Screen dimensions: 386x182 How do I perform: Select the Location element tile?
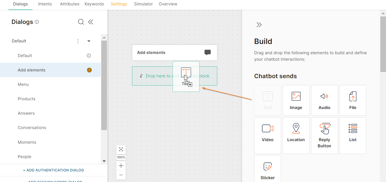296,135
